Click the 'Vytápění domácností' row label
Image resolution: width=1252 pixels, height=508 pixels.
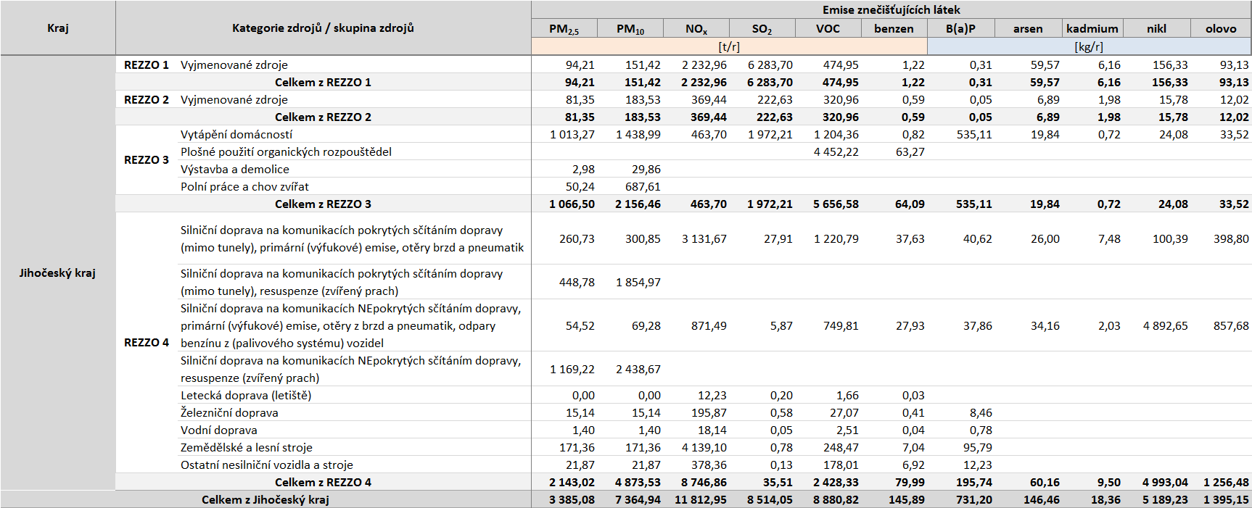236,135
